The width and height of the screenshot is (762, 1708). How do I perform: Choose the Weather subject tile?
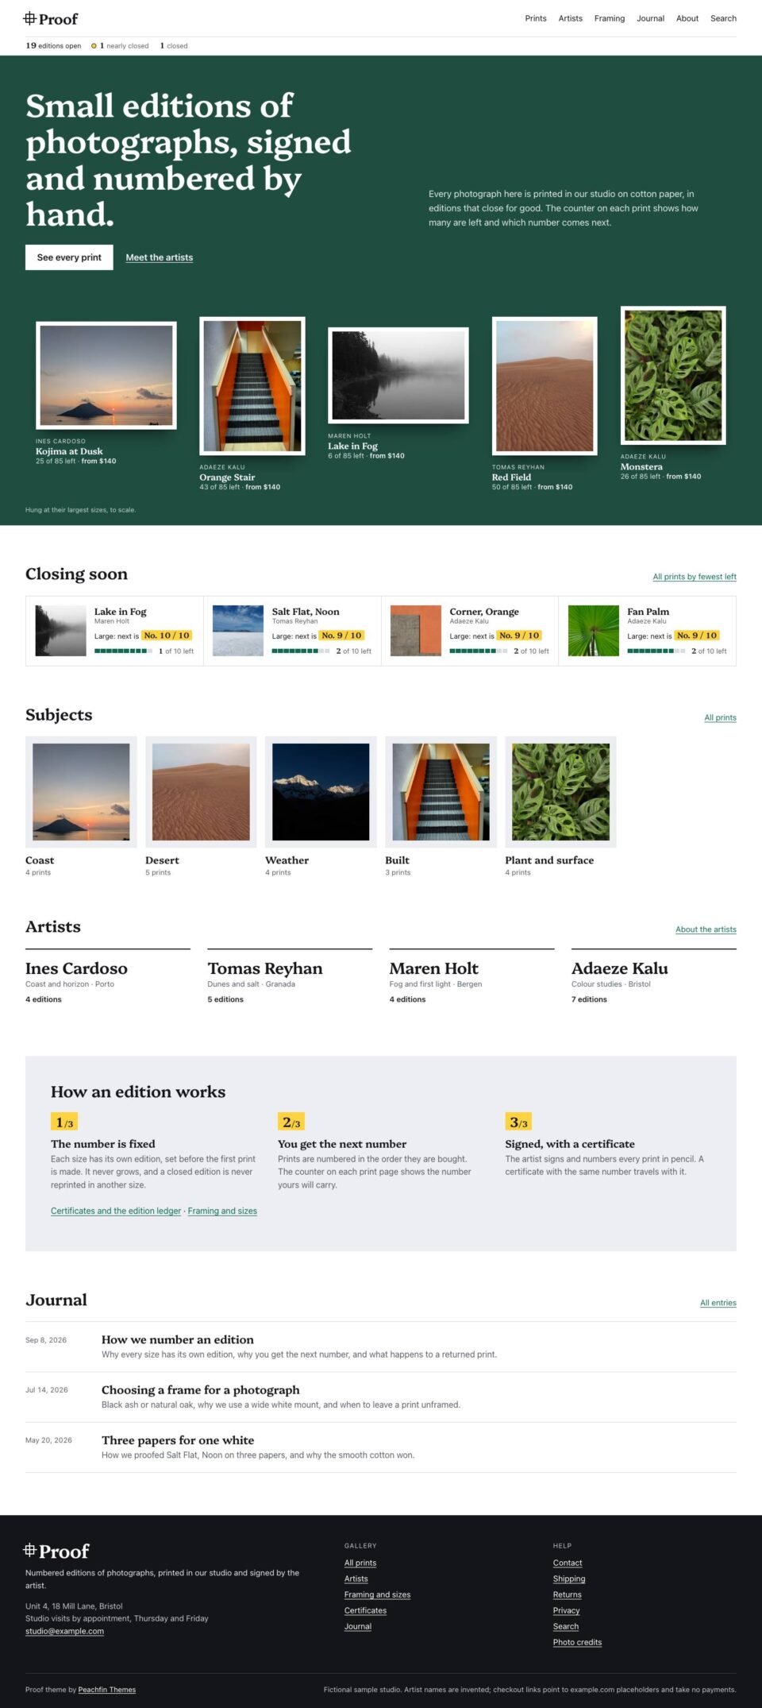[321, 807]
